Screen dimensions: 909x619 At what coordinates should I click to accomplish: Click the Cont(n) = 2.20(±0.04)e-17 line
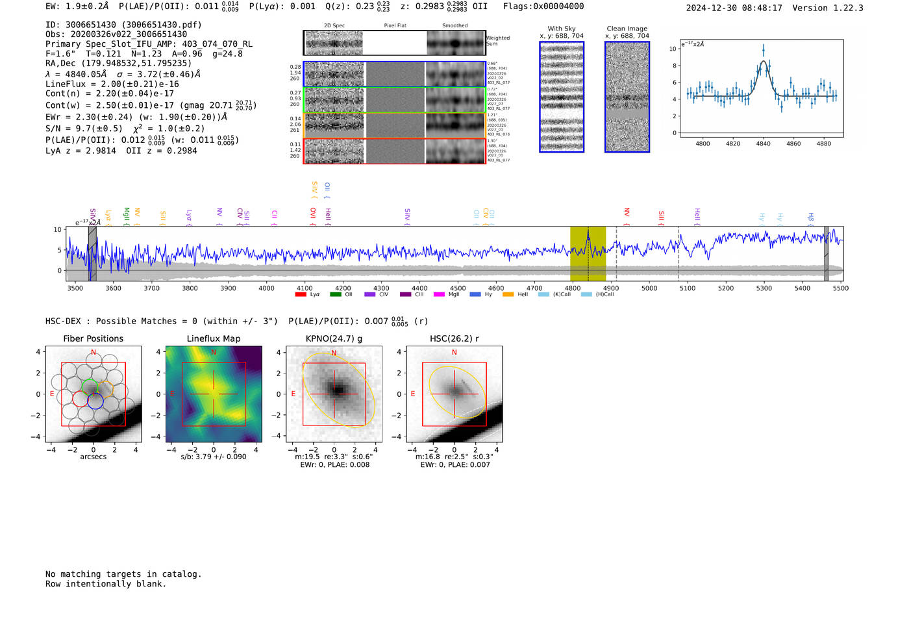(109, 94)
